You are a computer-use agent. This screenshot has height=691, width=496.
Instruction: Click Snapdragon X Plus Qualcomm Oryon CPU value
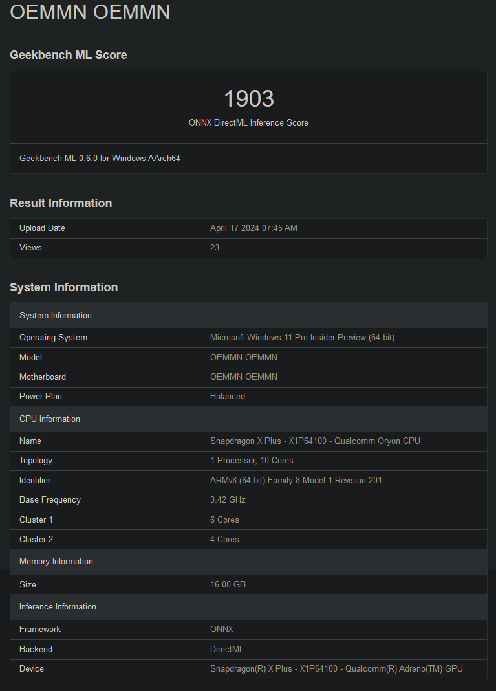315,441
